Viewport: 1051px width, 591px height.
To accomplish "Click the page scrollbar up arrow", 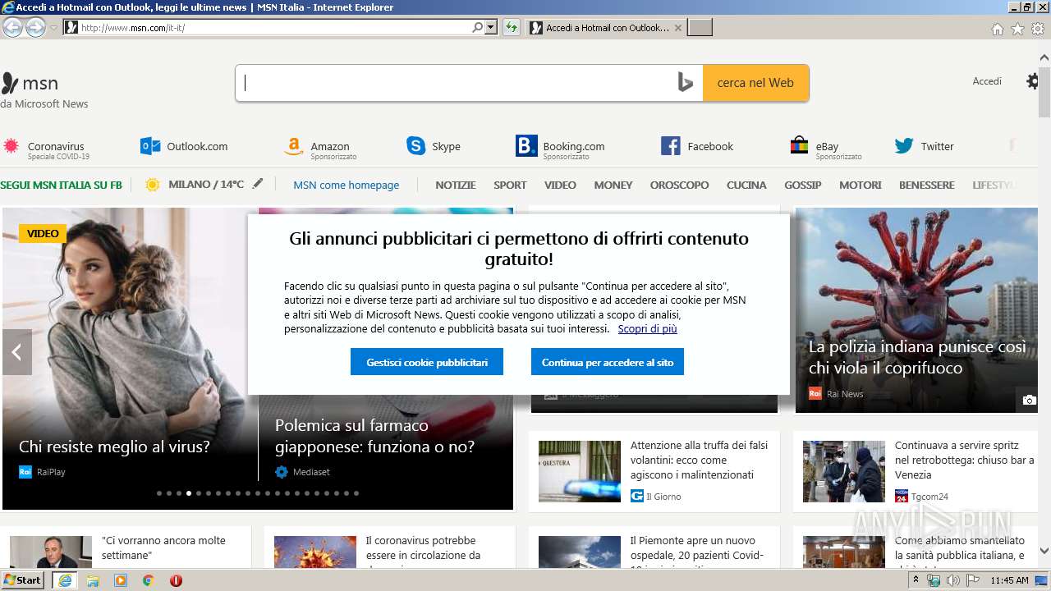I will [1044, 57].
